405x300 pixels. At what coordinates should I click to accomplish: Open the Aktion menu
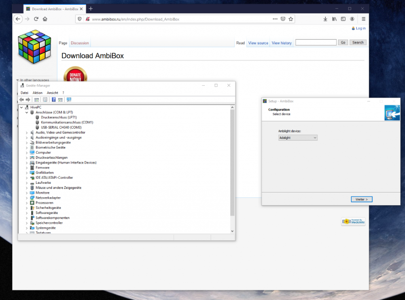click(x=38, y=92)
